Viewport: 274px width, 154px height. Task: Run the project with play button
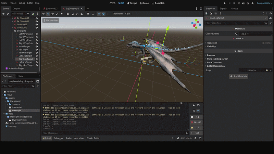pyautogui.click(x=225, y=3)
